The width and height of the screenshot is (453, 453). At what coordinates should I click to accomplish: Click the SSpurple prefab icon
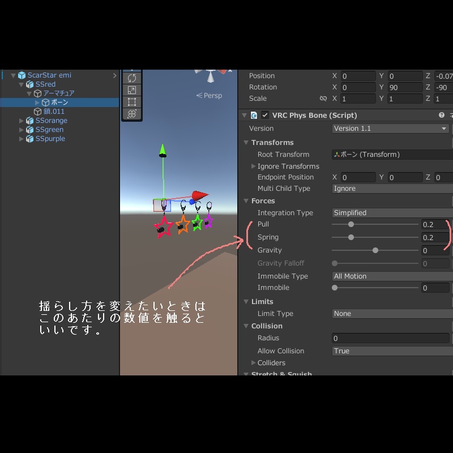click(x=30, y=139)
